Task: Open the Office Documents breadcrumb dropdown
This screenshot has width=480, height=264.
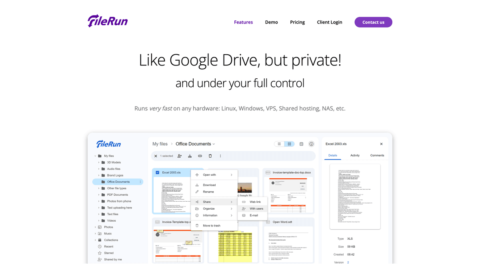Action: (214, 144)
